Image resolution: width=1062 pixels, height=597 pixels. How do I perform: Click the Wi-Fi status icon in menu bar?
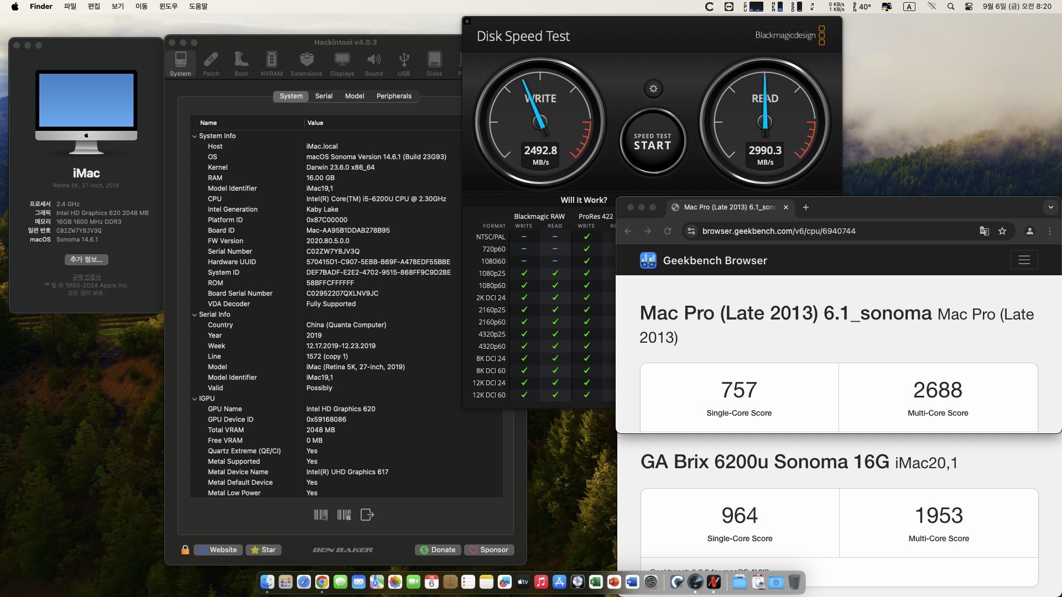click(932, 7)
